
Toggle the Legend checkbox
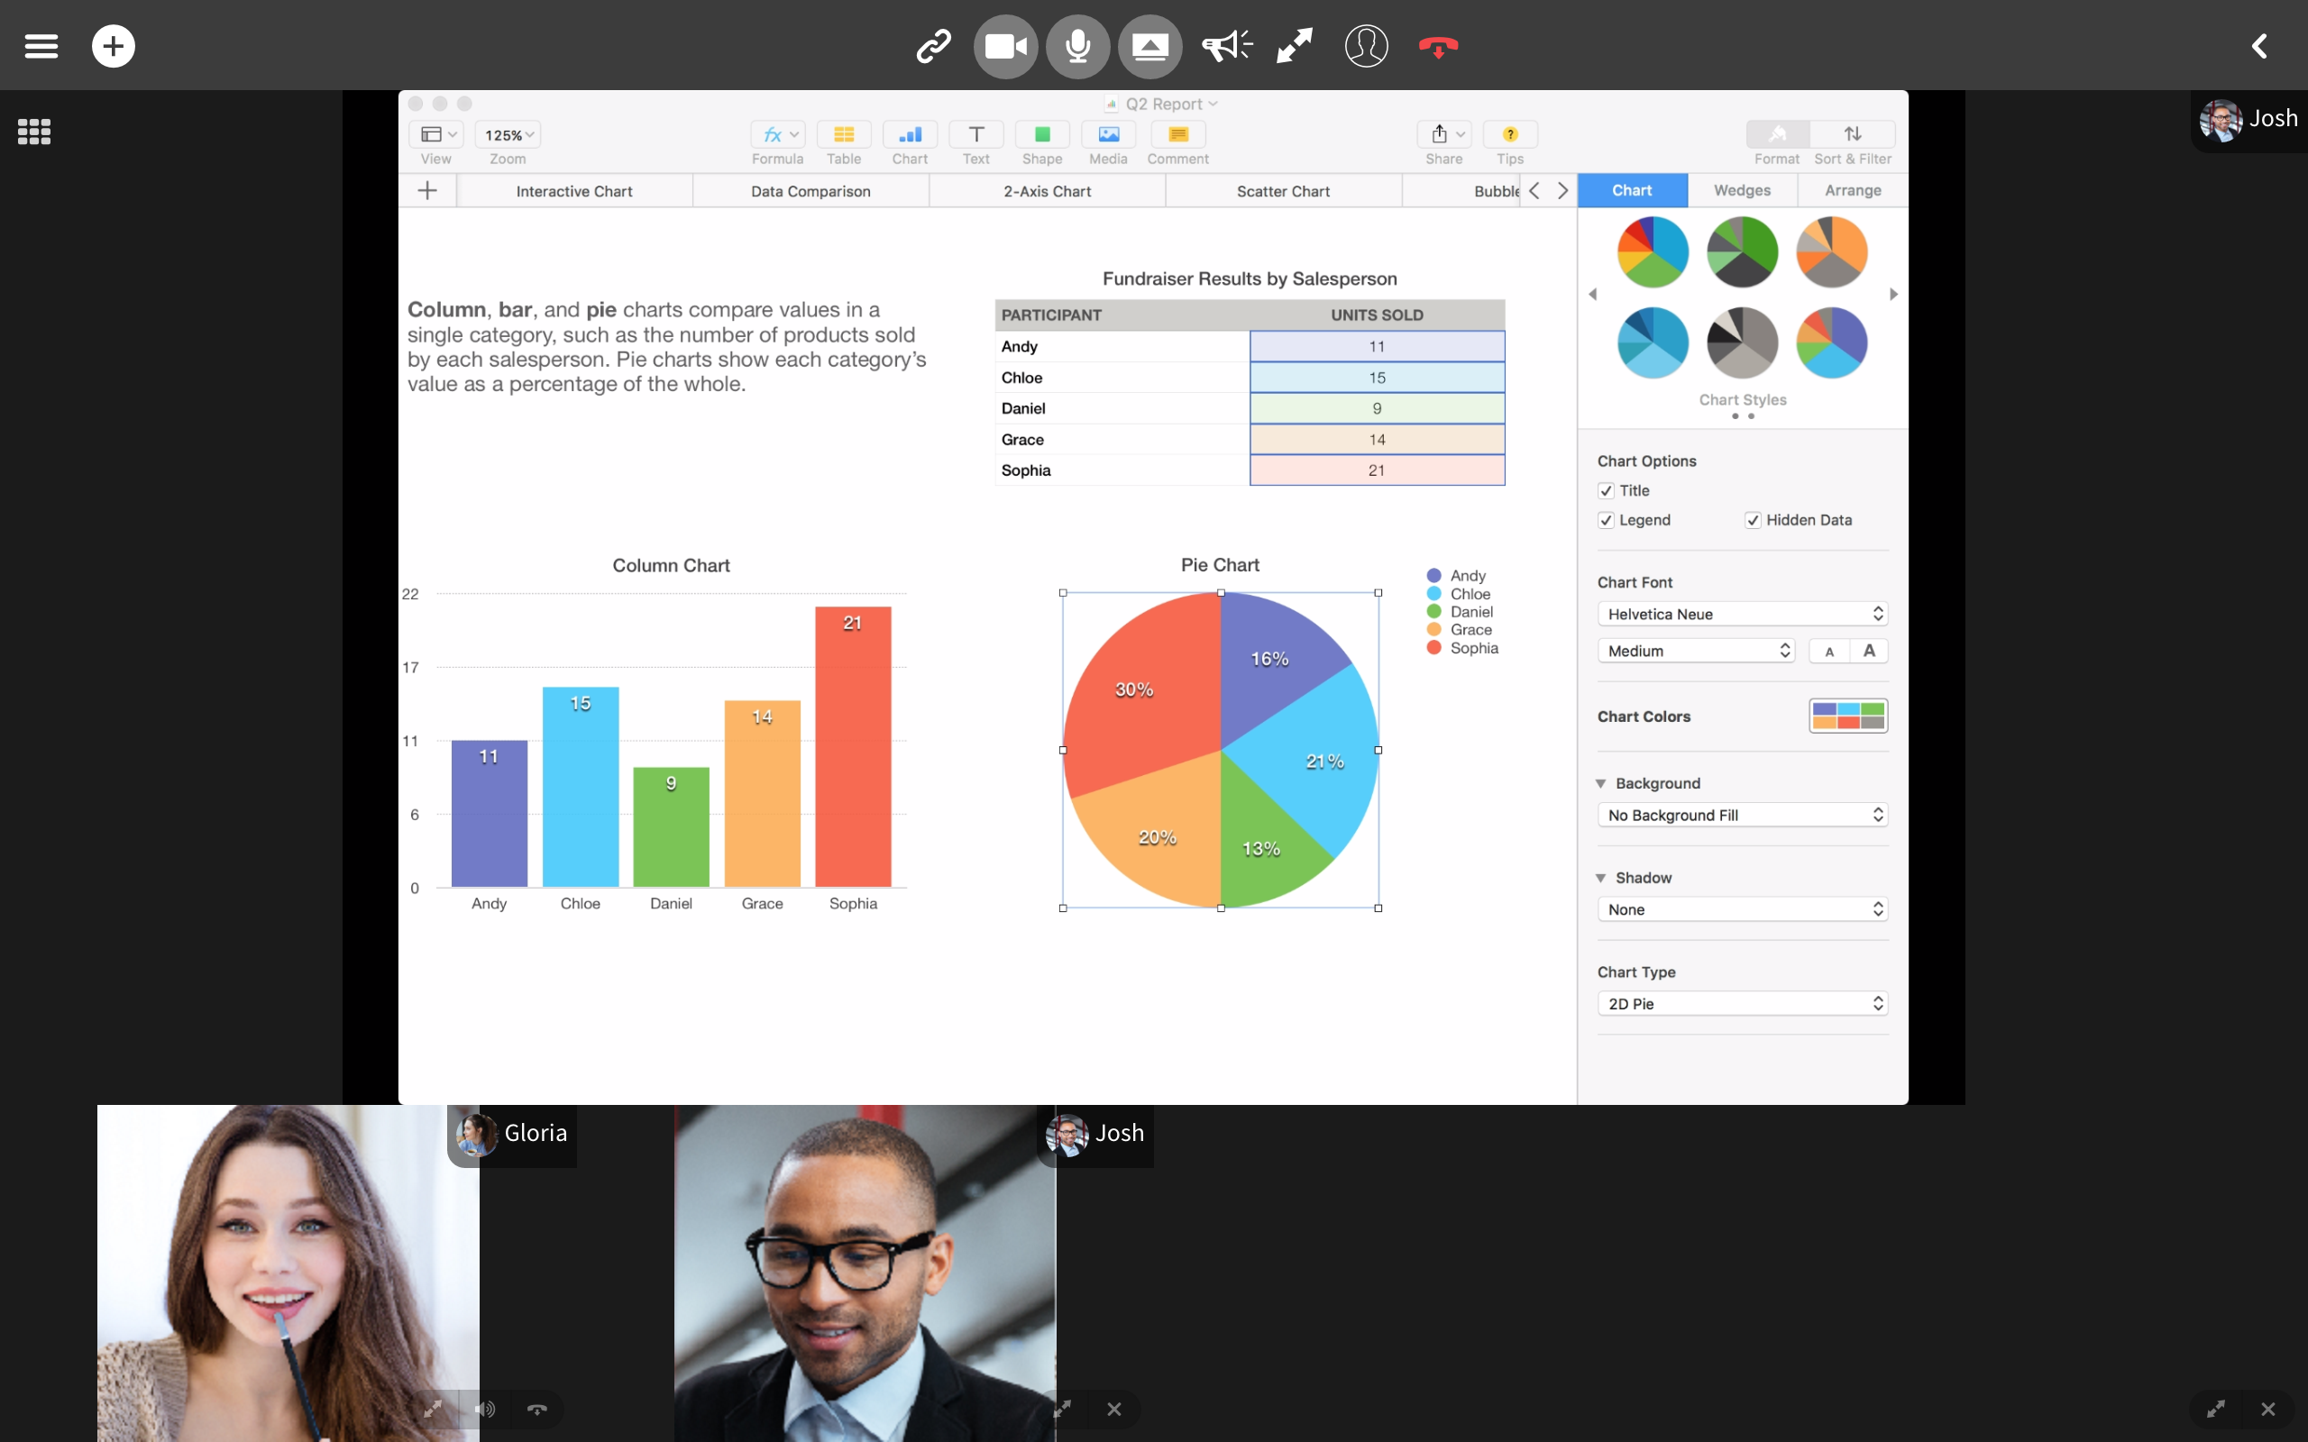pos(1606,520)
